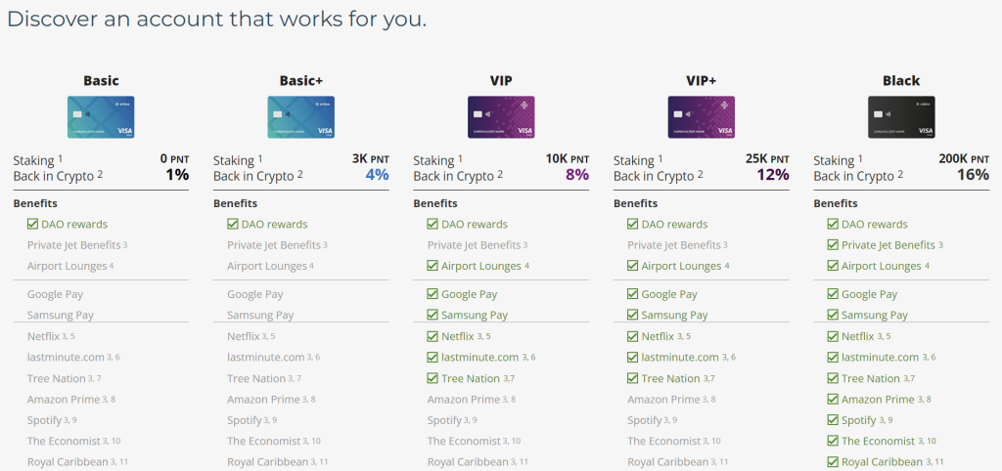Select the Basic+ card image

[301, 117]
